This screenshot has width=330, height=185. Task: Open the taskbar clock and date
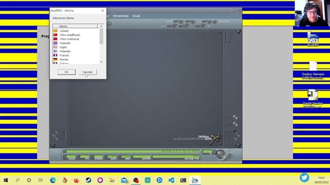click(321, 180)
